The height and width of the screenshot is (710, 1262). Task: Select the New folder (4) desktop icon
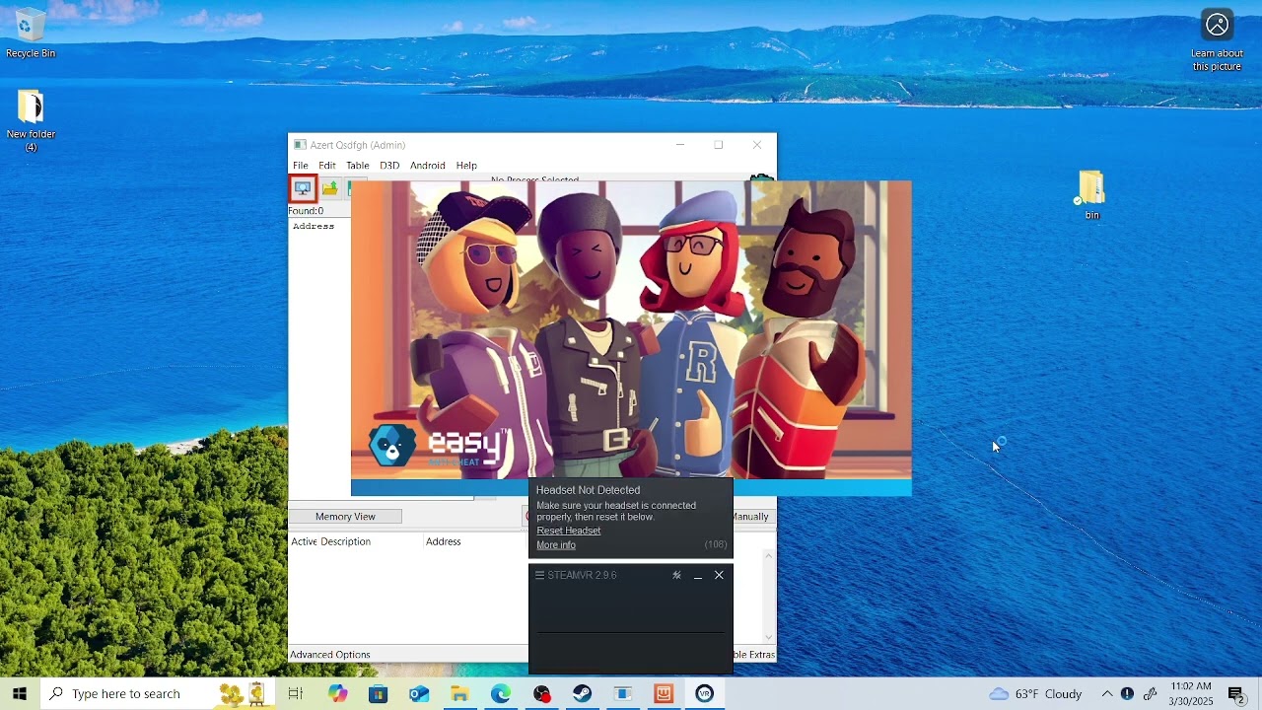click(x=31, y=120)
